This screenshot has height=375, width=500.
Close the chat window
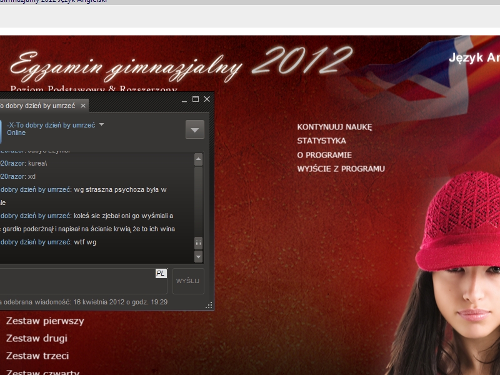pos(207,99)
